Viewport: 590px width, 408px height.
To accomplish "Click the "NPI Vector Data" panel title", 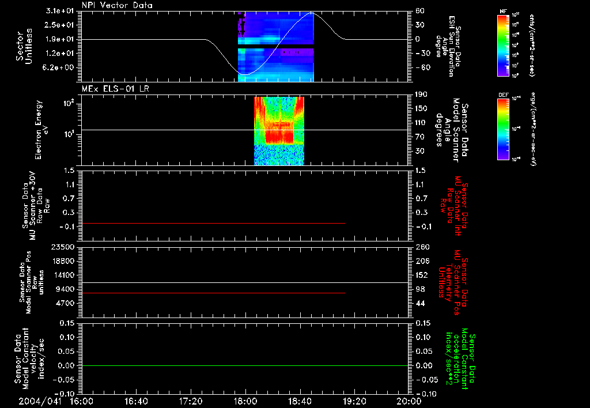I will point(117,5).
